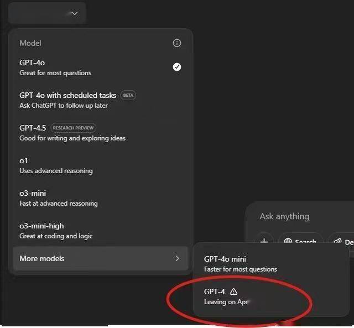Select the legacy GPT-4 model

coord(270,296)
